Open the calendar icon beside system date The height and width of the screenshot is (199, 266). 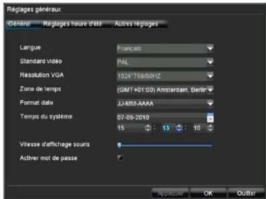pyautogui.click(x=210, y=117)
